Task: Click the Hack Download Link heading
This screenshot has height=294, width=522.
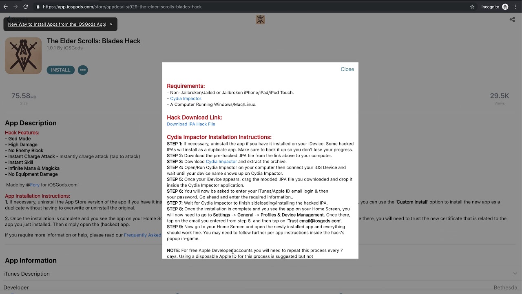Action: point(195,117)
